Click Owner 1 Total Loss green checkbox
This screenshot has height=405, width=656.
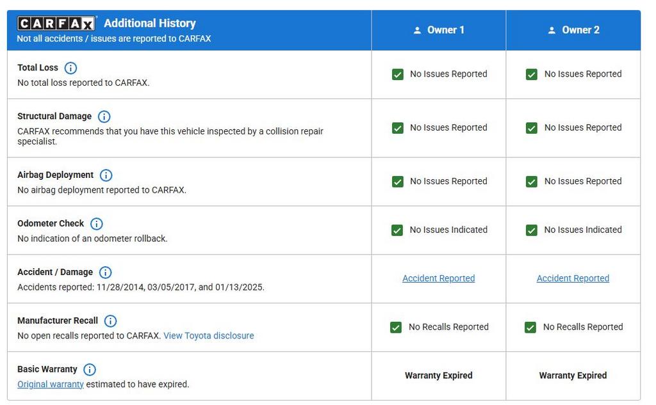pos(397,74)
